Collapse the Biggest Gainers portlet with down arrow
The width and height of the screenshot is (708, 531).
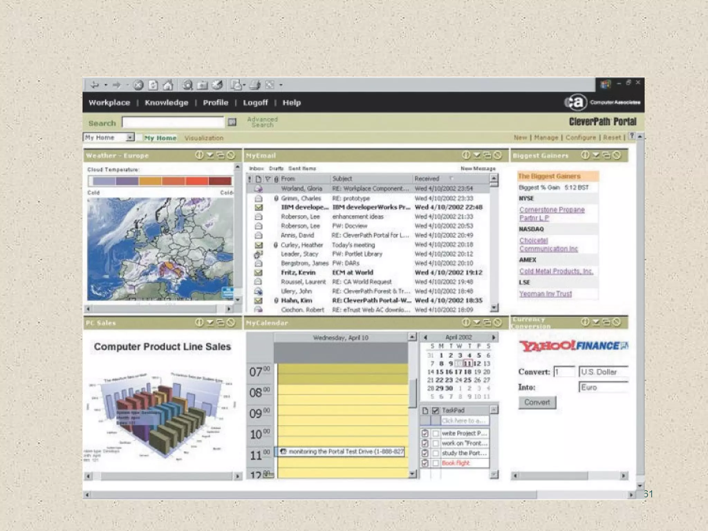click(596, 155)
